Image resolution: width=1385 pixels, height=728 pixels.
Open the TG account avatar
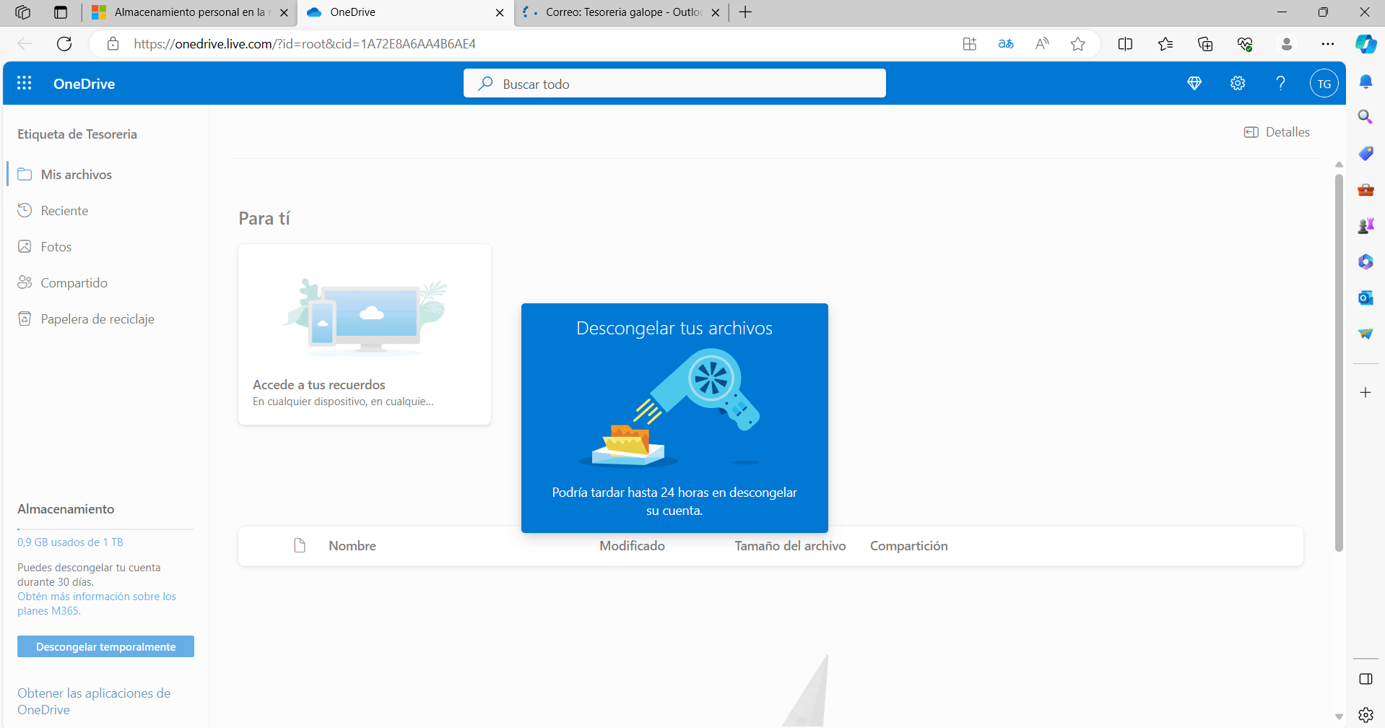click(x=1324, y=84)
